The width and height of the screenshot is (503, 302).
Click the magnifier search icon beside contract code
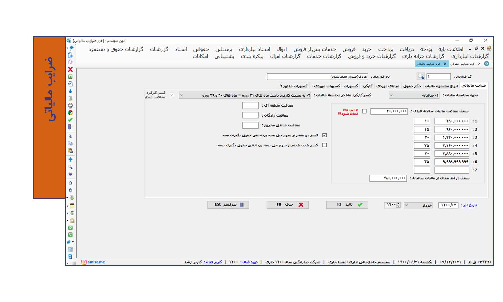pos(421,77)
